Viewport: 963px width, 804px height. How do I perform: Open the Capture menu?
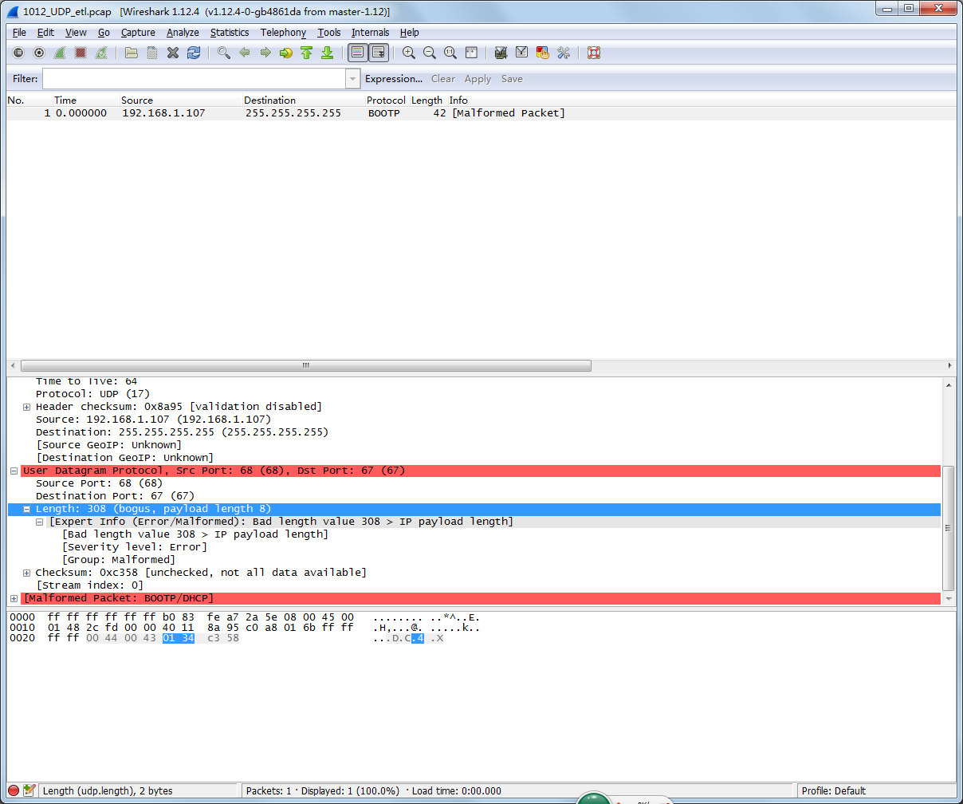(138, 33)
